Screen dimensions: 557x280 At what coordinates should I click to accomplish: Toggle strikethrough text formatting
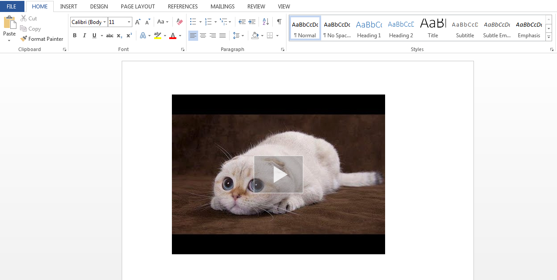110,35
